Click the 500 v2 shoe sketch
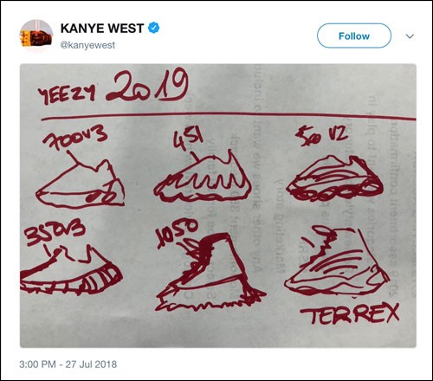 335,179
